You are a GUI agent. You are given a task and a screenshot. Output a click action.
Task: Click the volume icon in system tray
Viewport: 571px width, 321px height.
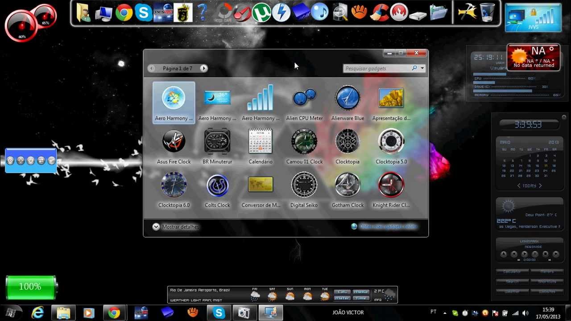point(525,313)
